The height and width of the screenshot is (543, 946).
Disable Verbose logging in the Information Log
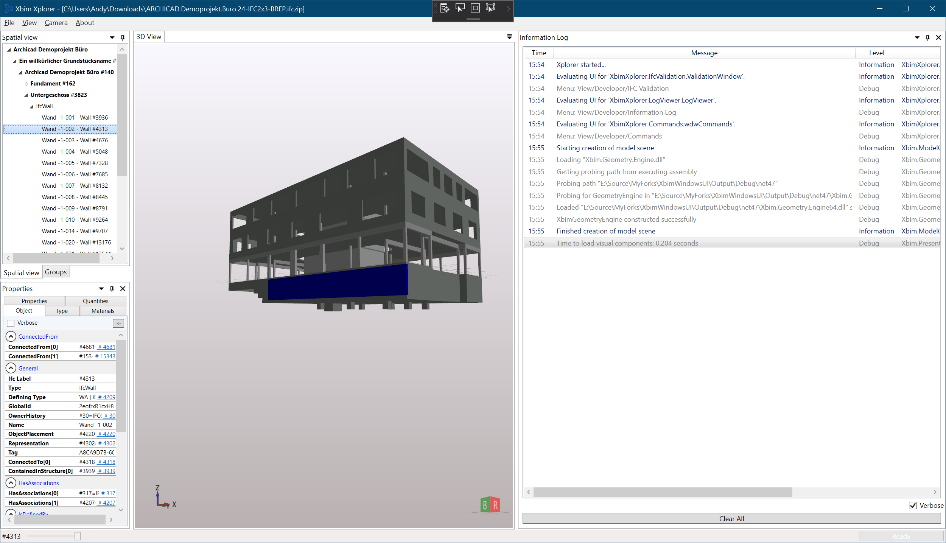coord(913,506)
